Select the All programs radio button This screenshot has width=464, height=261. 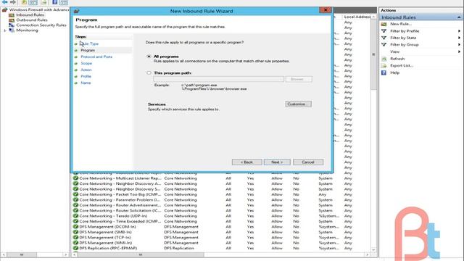(149, 57)
